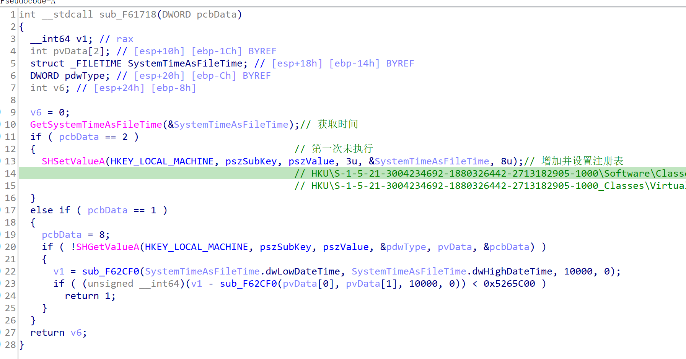The width and height of the screenshot is (686, 359).
Task: Click the HKU comment on line 15
Action: [x=490, y=186]
